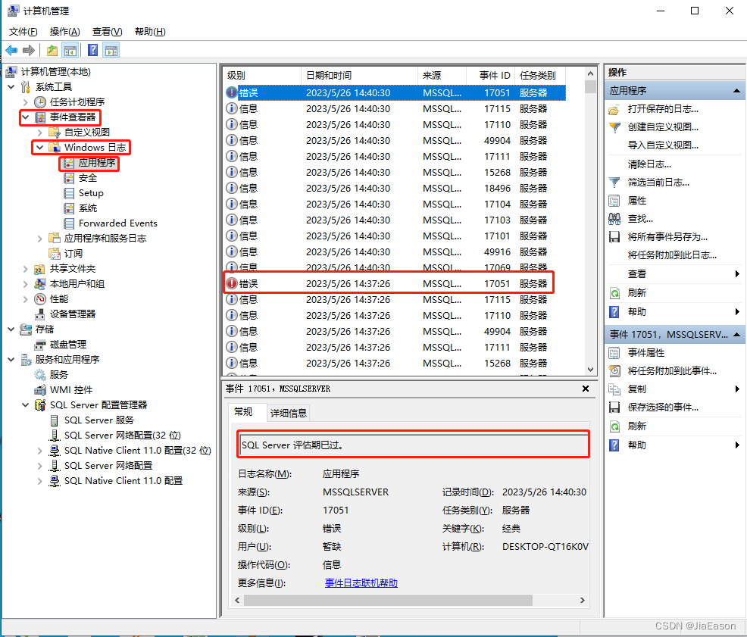
Task: Select WMI 控件 in the tree
Action: coord(71,390)
